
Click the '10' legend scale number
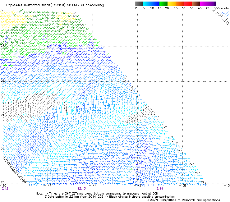tap(152, 8)
